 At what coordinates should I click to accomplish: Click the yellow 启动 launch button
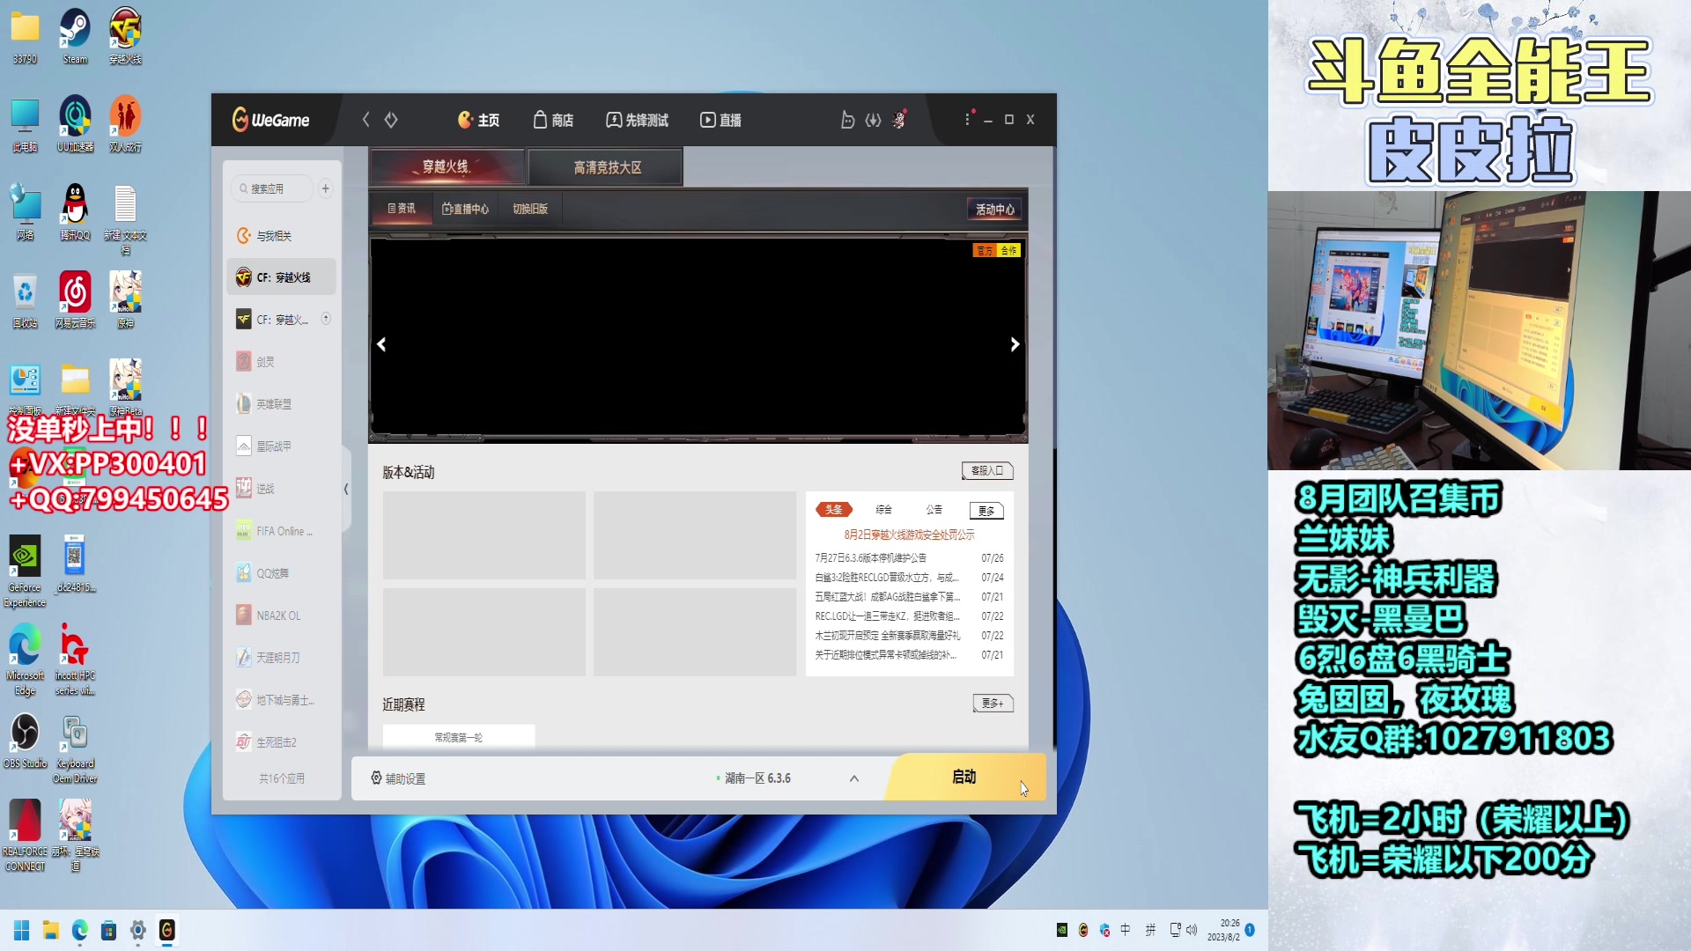pos(964,777)
